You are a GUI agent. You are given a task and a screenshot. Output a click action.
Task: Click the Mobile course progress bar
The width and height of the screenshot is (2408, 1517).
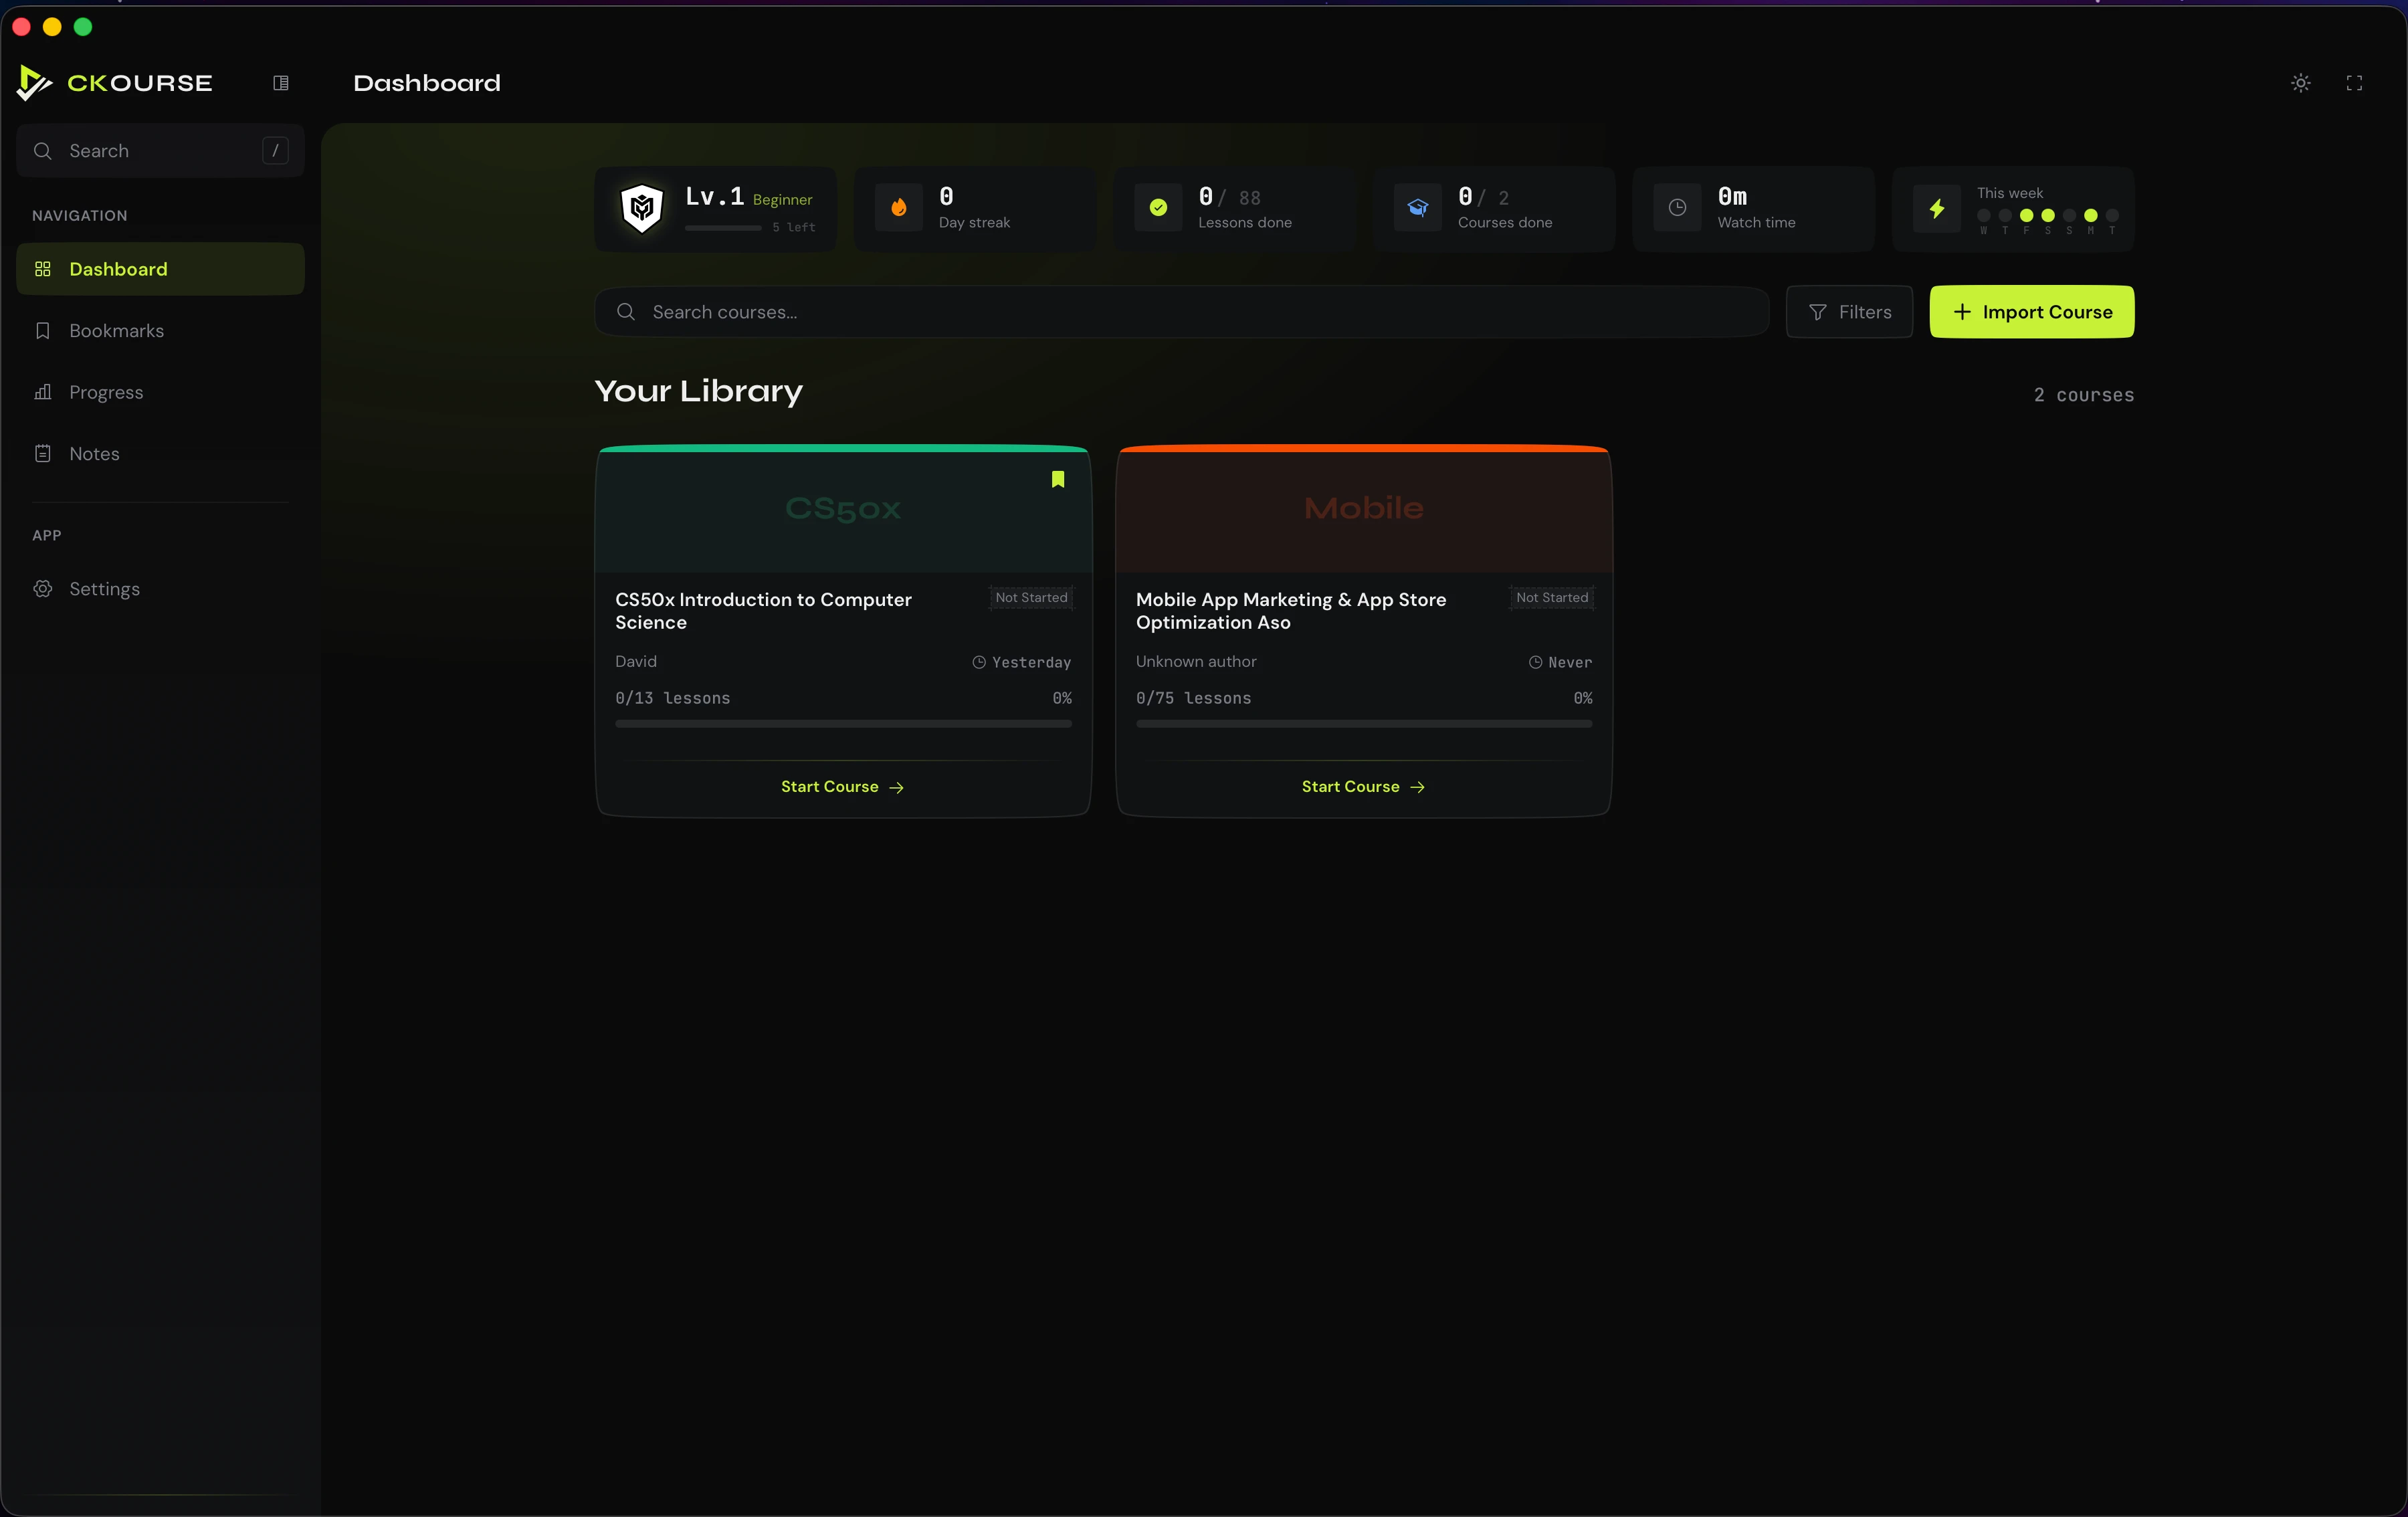[1363, 724]
